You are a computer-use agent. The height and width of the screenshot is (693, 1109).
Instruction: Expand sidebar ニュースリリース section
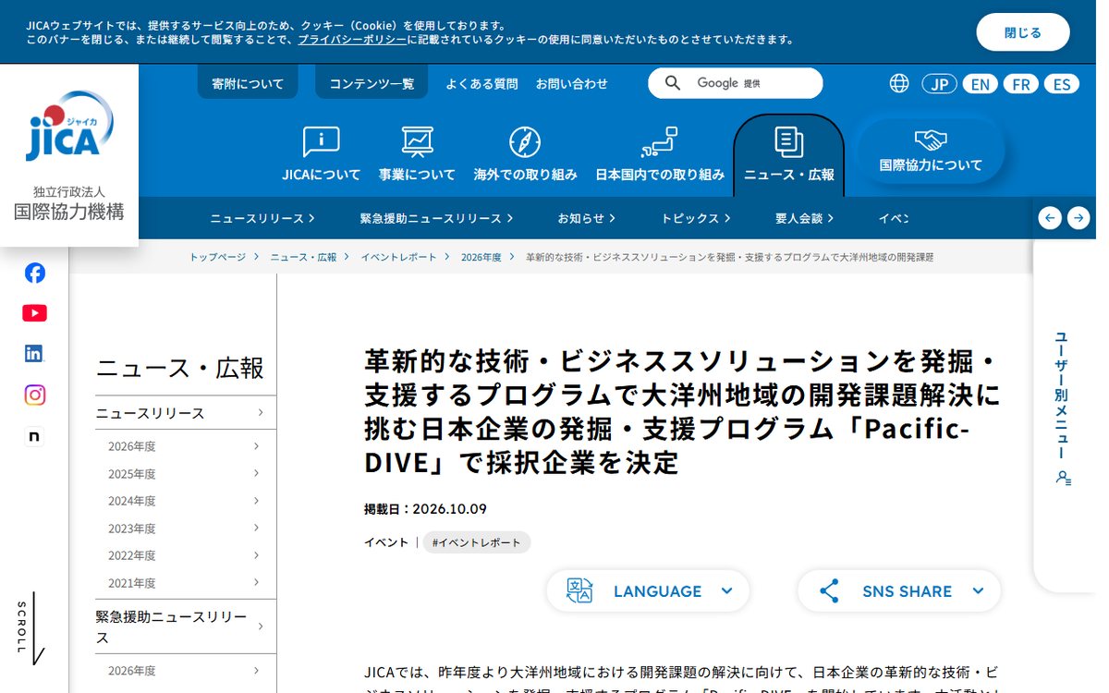pos(185,413)
